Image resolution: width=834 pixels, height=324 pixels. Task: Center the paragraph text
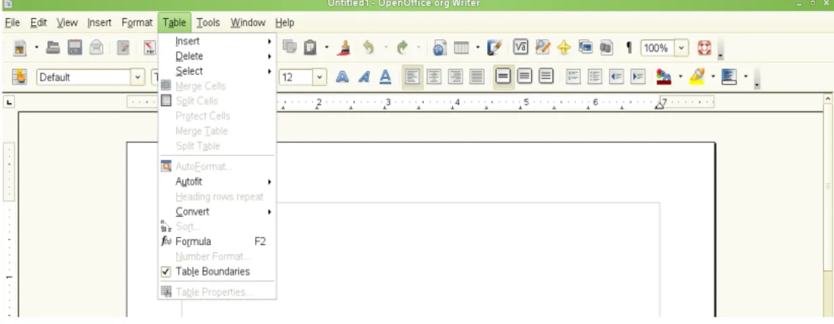tap(434, 77)
